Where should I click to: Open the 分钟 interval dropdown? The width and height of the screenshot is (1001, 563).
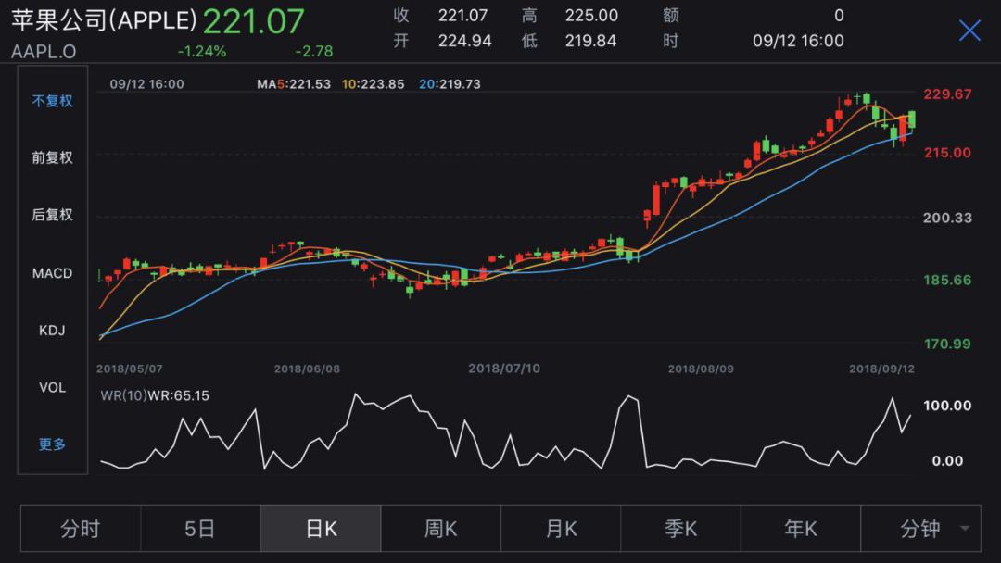(x=920, y=529)
